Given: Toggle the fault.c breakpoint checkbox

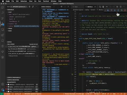Looking at the screenshot, I should click(8, 87).
